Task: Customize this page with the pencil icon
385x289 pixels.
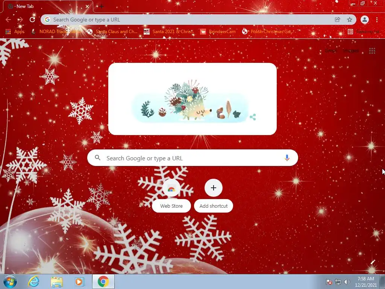Action: (373, 262)
